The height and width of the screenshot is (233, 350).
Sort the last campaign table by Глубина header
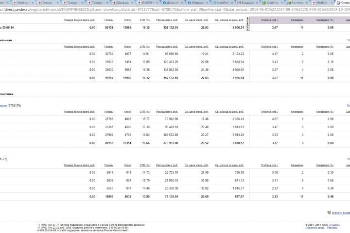pos(269,165)
